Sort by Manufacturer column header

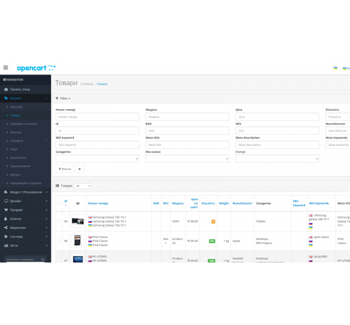pyautogui.click(x=242, y=203)
